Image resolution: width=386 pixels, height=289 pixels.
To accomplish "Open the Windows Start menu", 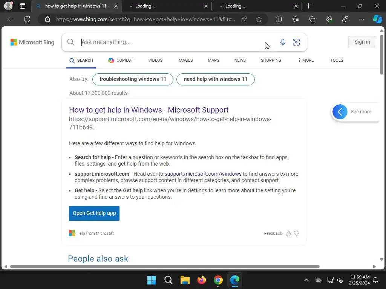I will [152, 280].
